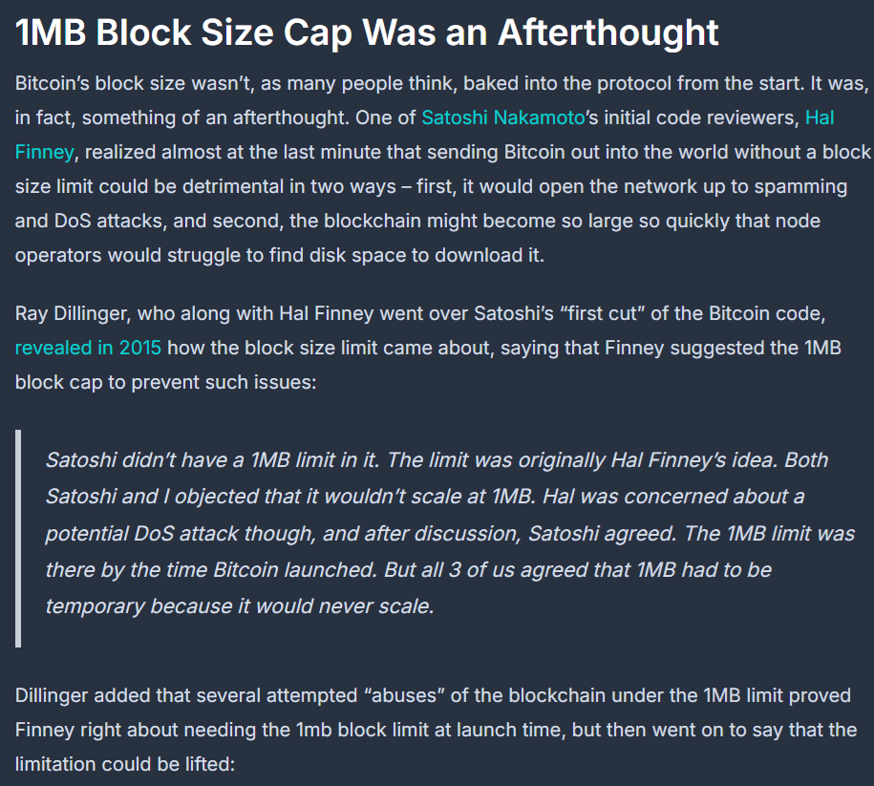Click the word 'Afterthought' in the title
This screenshot has width=874, height=786.
608,32
